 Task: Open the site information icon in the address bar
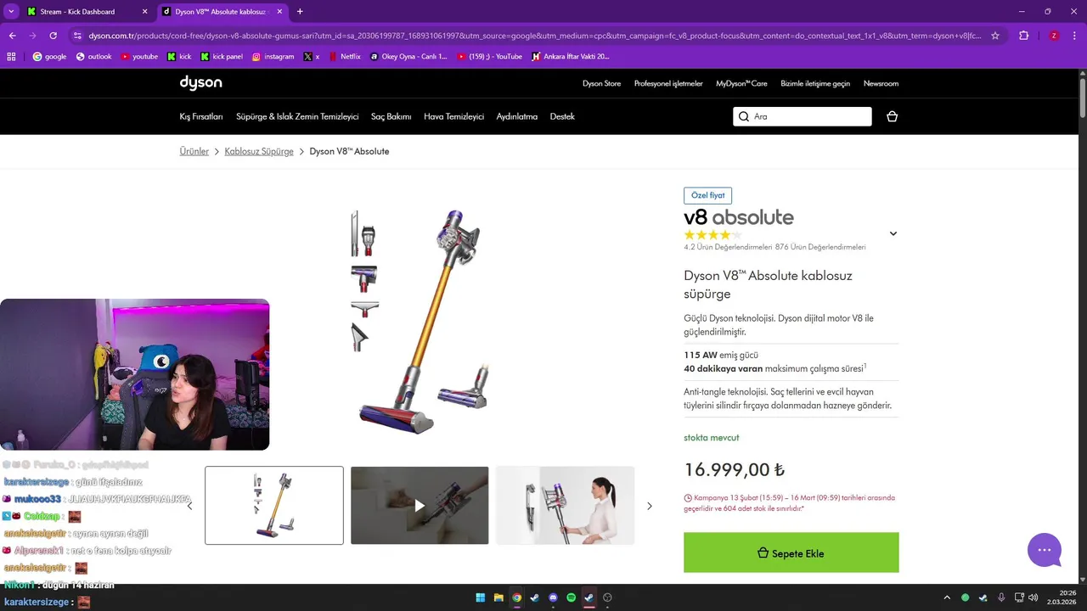[77, 36]
